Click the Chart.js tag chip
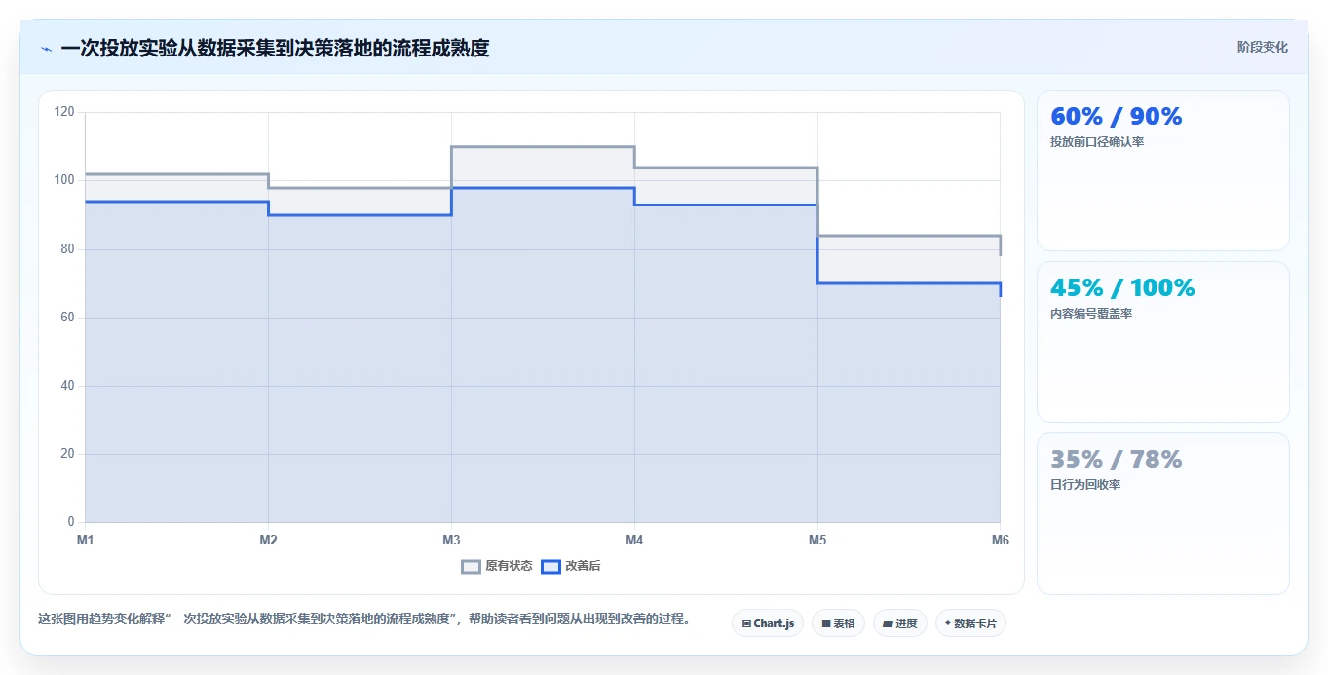The height and width of the screenshot is (675, 1328). click(768, 623)
